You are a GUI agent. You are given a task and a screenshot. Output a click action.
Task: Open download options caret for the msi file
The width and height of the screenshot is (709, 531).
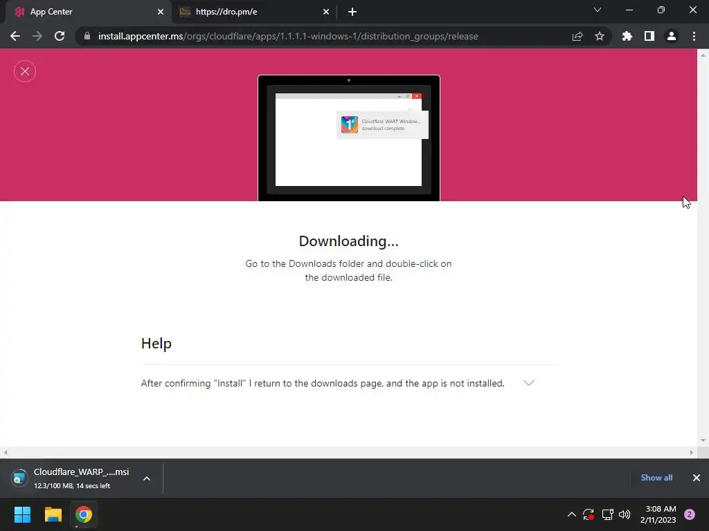pyautogui.click(x=147, y=478)
